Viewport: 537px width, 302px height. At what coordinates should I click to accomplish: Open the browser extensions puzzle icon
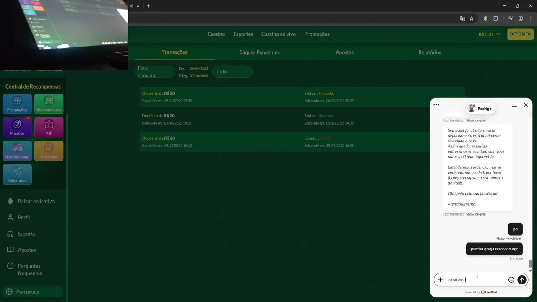(x=495, y=18)
